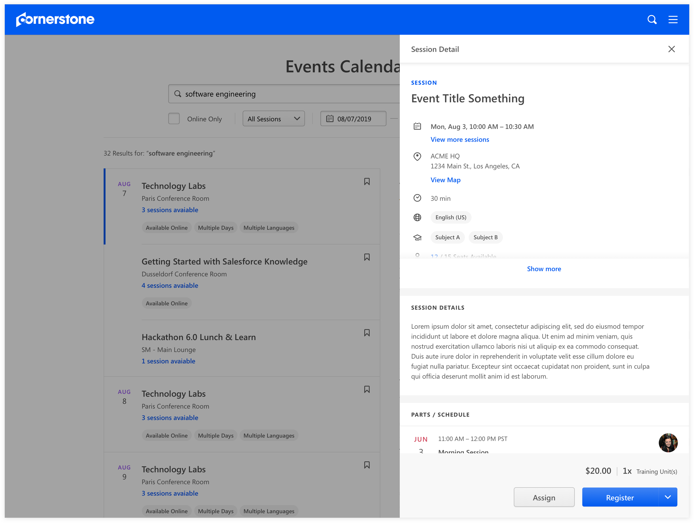
Task: Click the Assign button
Action: click(x=544, y=497)
